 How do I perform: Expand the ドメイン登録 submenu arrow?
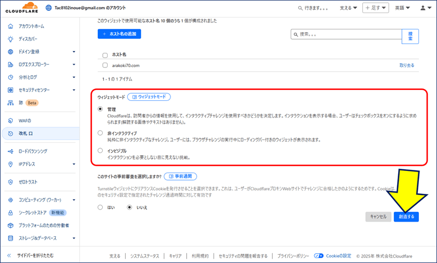click(x=74, y=52)
